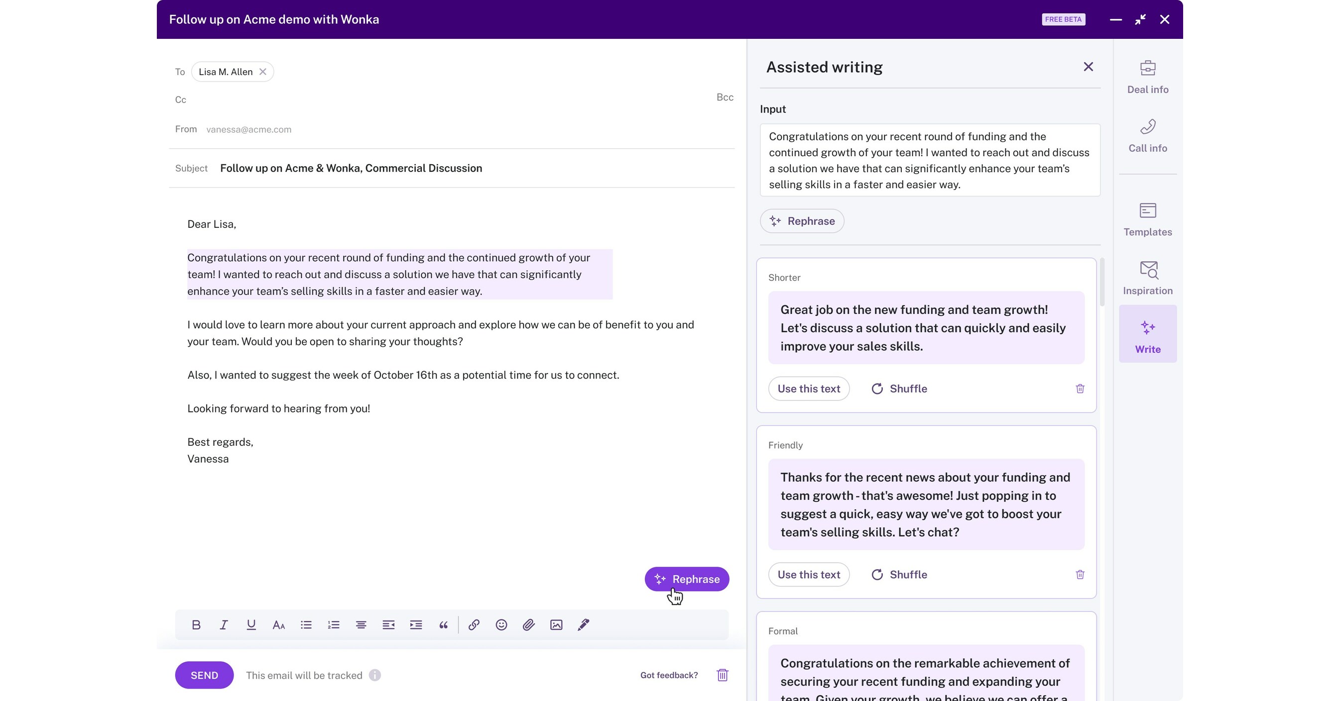Select the pen signature tool icon
The image size is (1340, 701).
pos(584,624)
